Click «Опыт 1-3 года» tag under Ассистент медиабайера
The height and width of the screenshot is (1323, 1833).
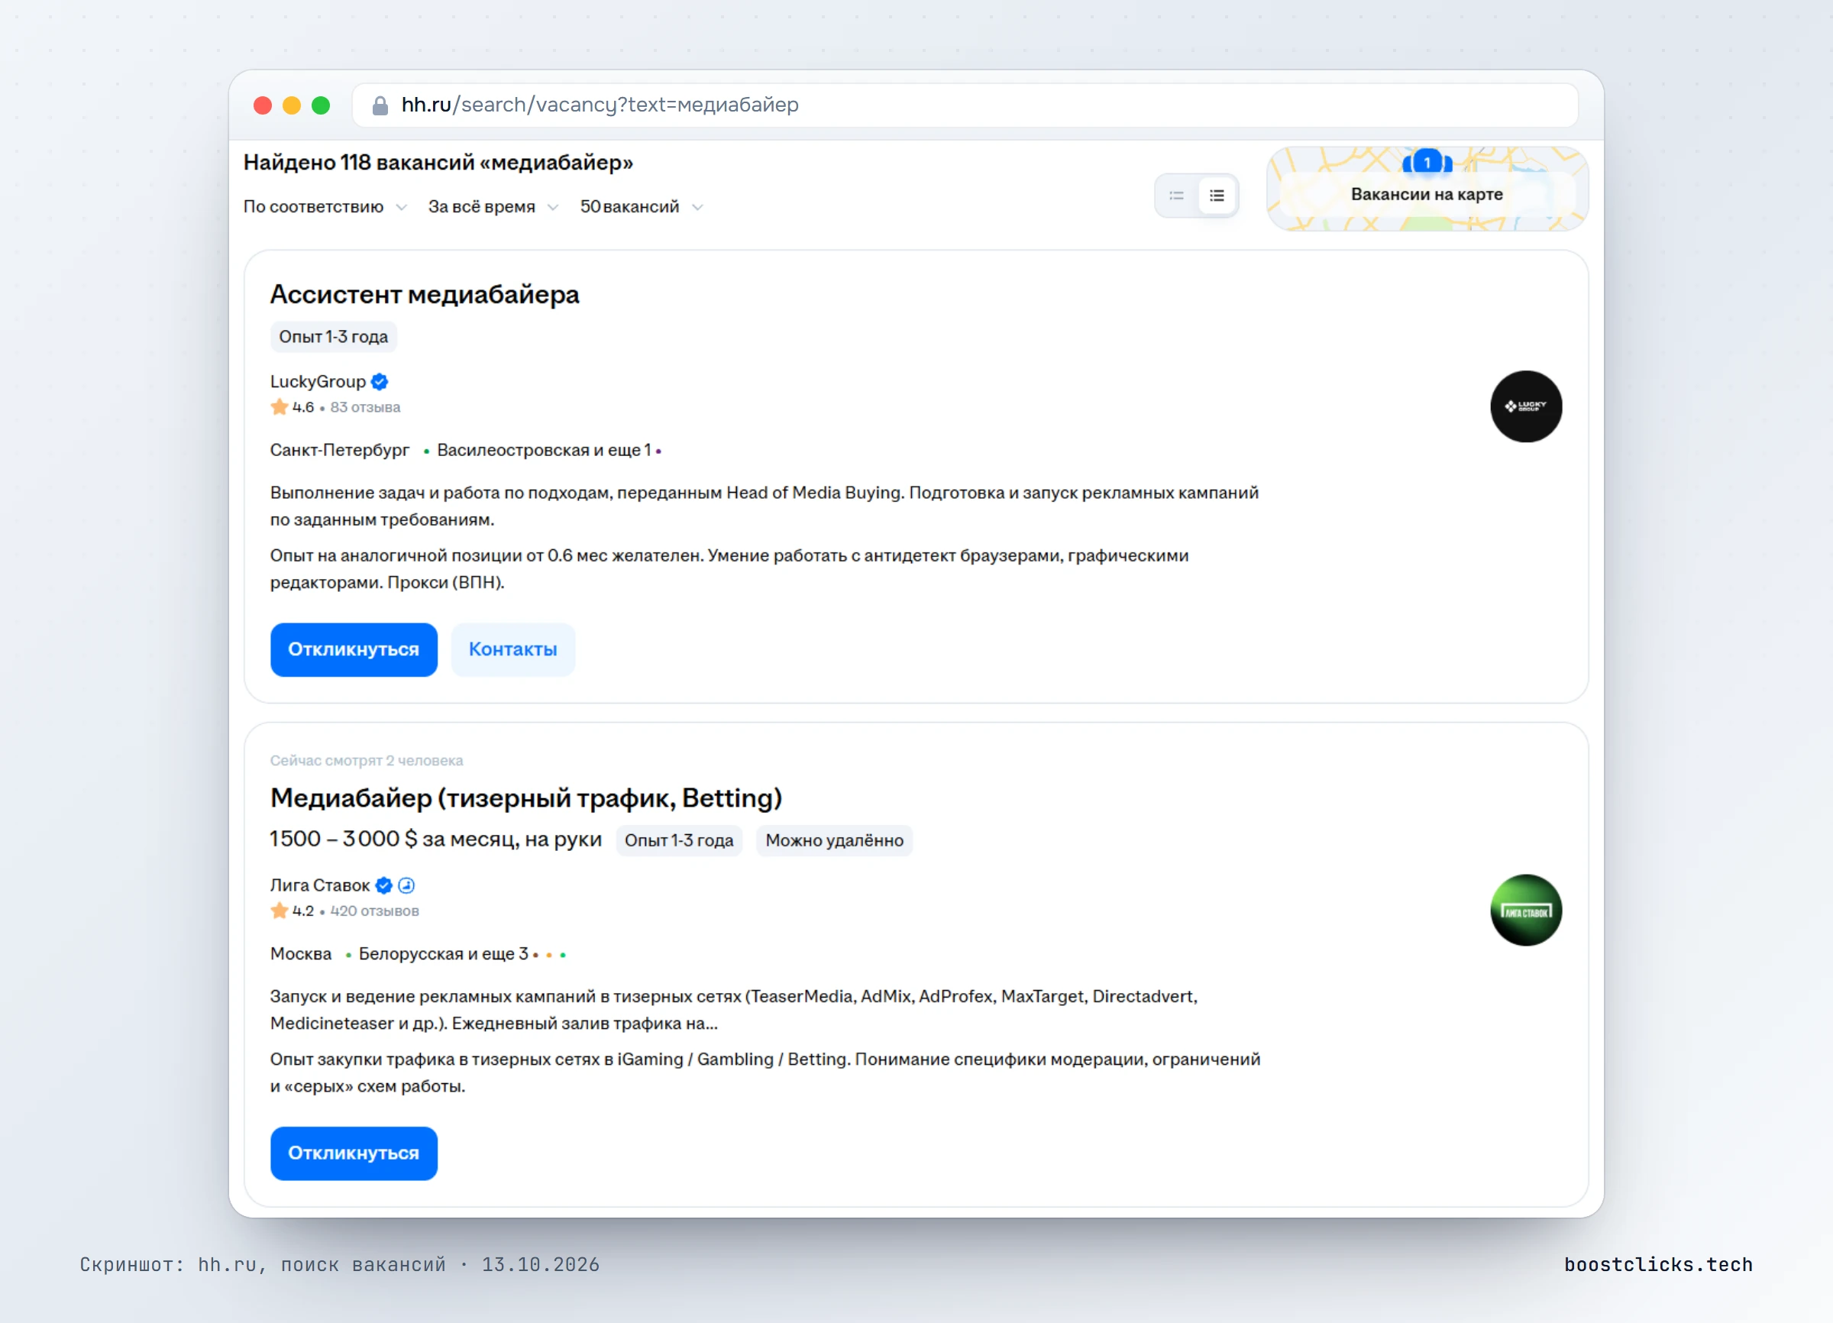[333, 337]
